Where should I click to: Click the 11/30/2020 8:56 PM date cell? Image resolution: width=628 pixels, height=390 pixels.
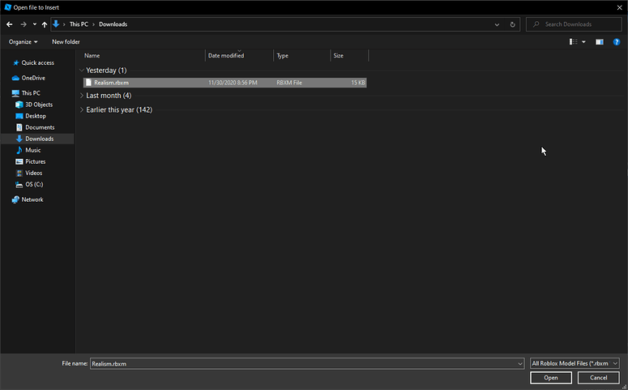coord(233,83)
